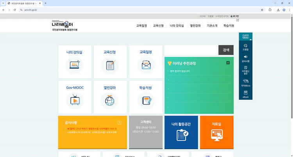Select the 국민권익위원회 청렴연수원 browser tab
293x157 pixels.
(24, 4)
